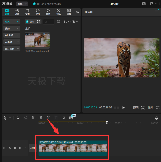Show more tabs with double-arrow icon

78,12
